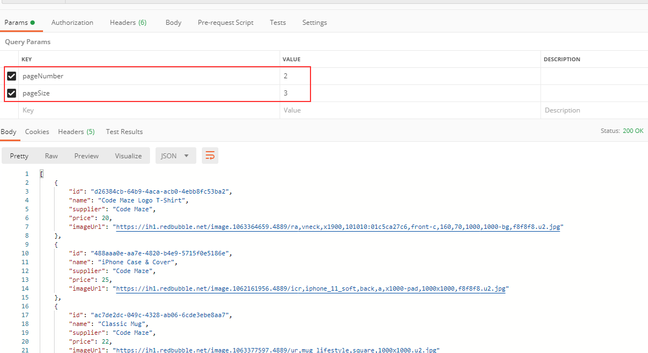Viewport: 648px width, 353px height.
Task: Select the Visualize response view
Action: coord(128,156)
